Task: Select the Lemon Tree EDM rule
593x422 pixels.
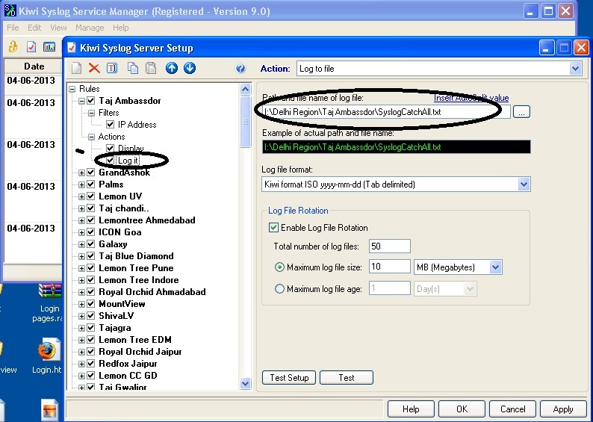Action: pos(135,340)
